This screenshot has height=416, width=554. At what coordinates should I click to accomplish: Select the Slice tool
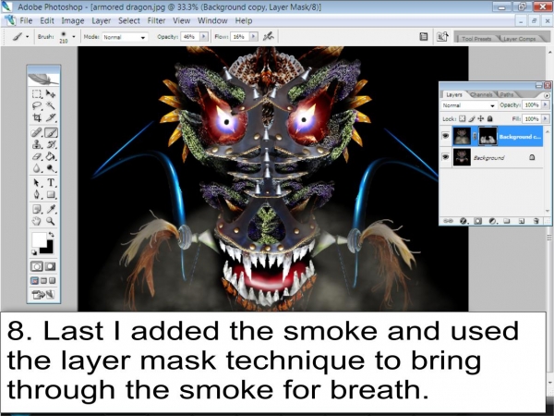click(x=51, y=117)
